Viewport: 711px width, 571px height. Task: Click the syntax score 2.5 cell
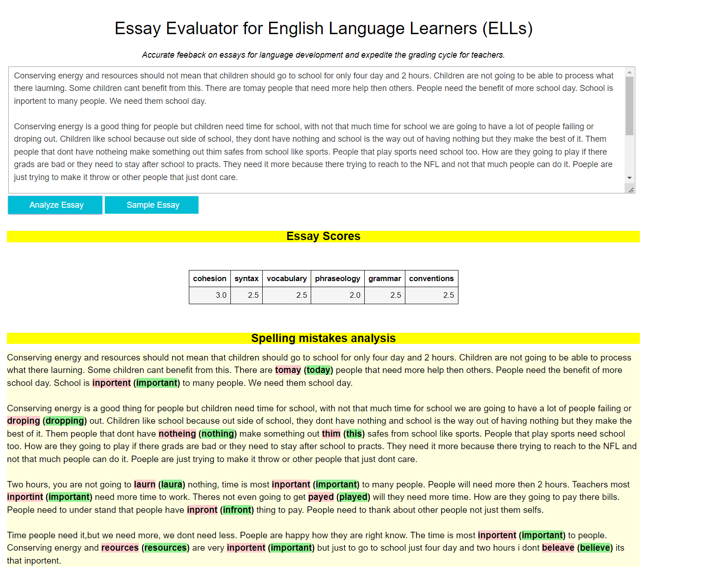pos(247,295)
